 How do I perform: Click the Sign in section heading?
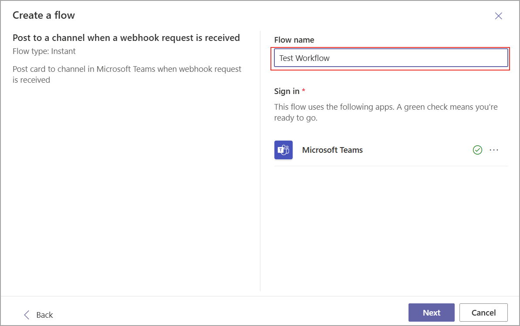tap(285, 91)
